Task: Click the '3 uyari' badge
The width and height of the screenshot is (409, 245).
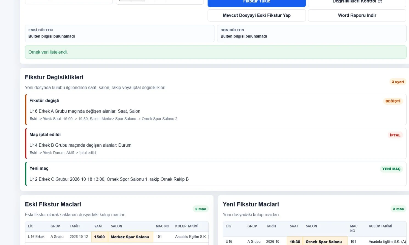Action: point(398,82)
